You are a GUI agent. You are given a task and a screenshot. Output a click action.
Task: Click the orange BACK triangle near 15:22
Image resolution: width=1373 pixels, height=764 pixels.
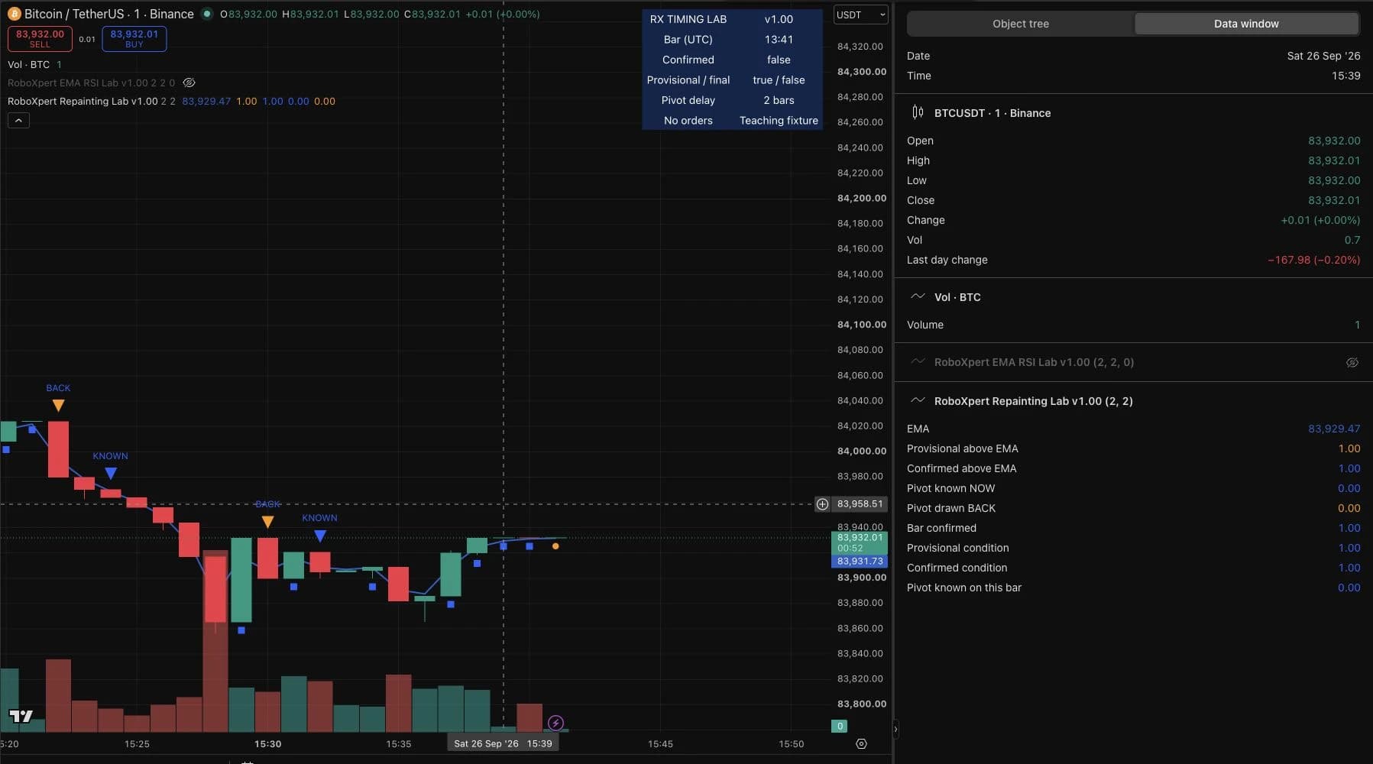click(x=58, y=406)
